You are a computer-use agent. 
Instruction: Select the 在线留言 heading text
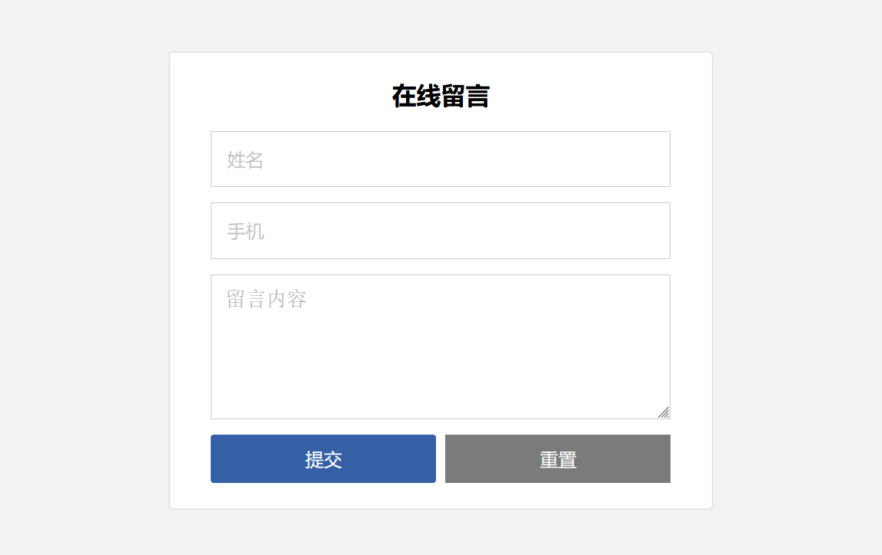pyautogui.click(x=441, y=97)
